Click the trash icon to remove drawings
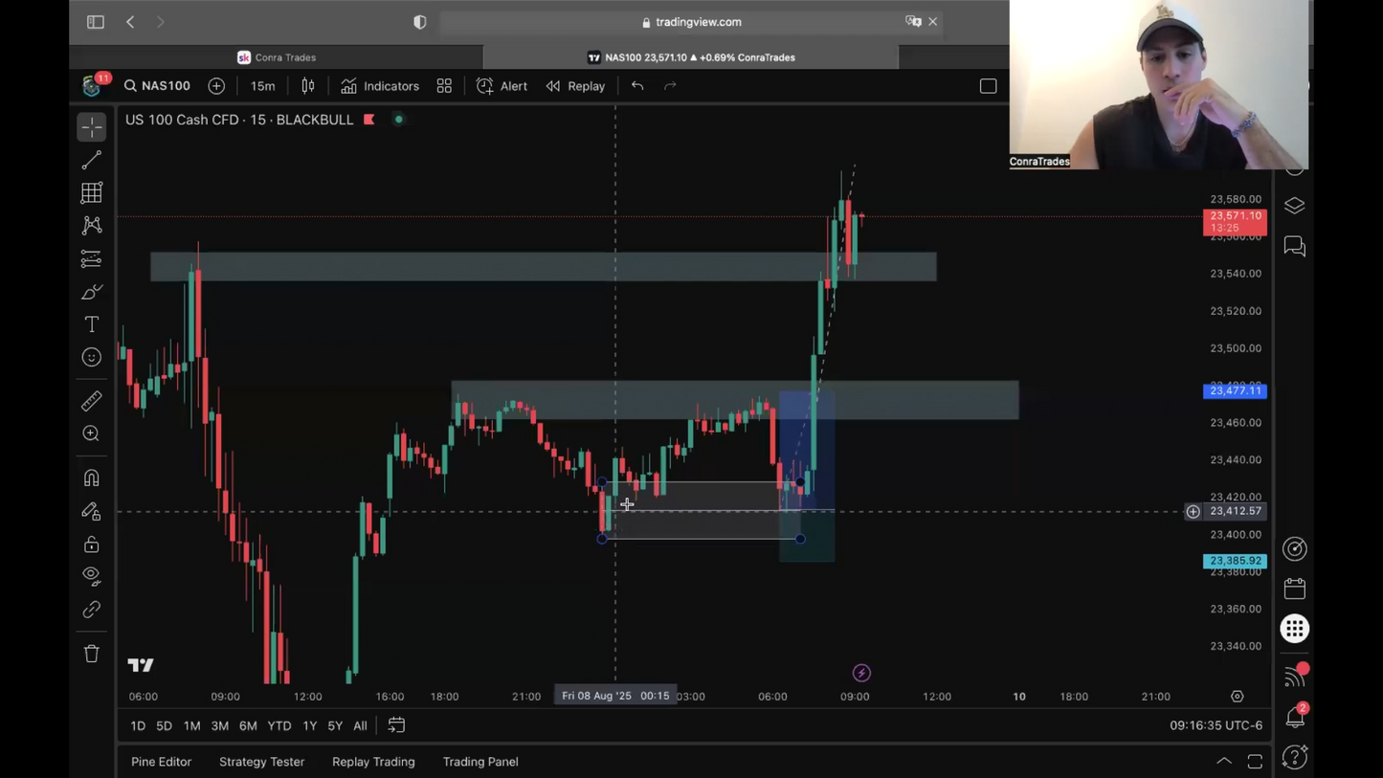 click(92, 654)
